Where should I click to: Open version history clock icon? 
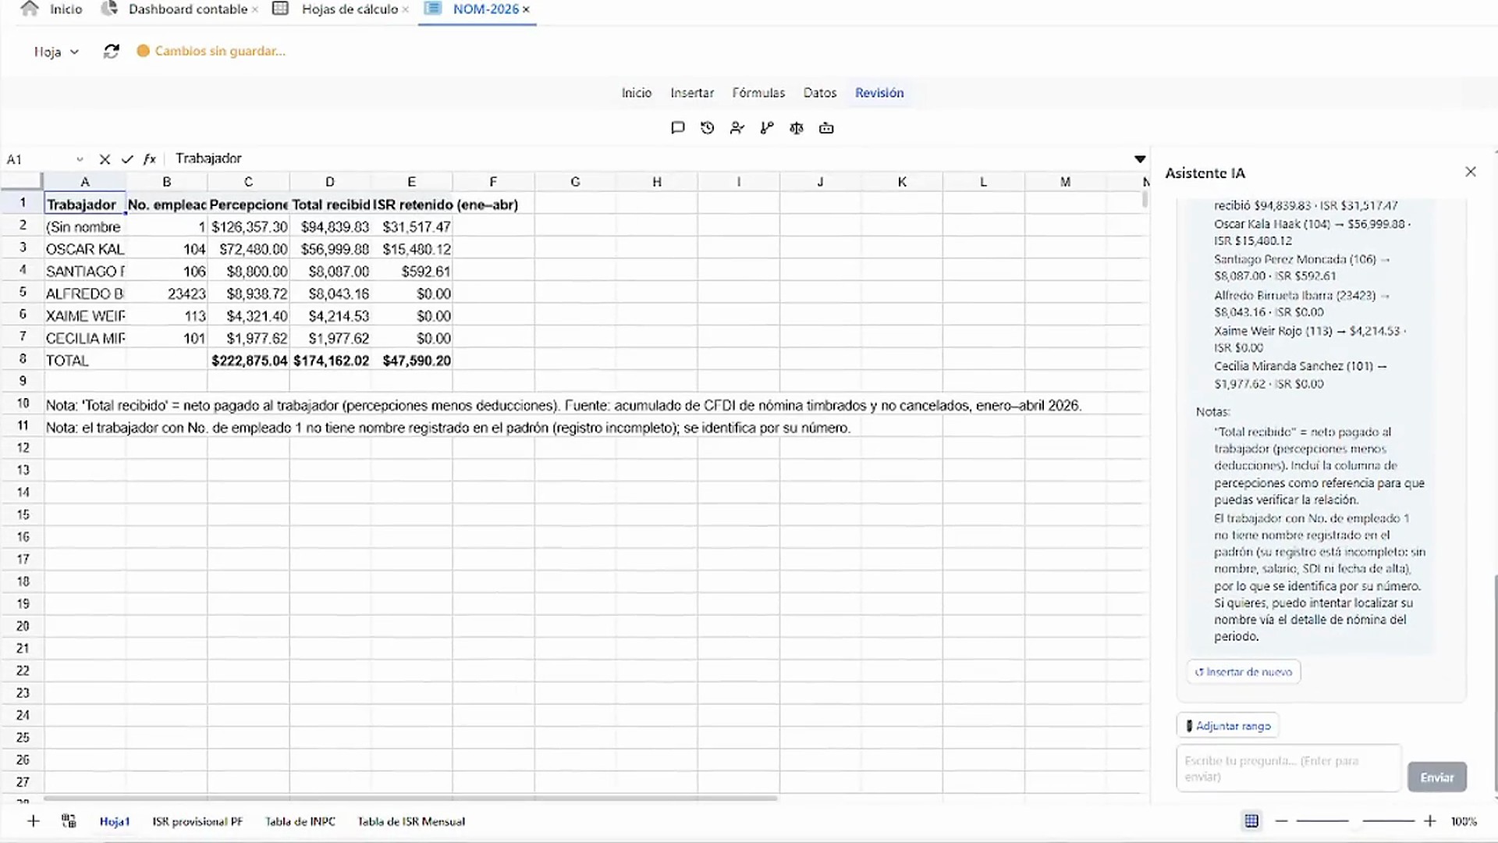707,128
